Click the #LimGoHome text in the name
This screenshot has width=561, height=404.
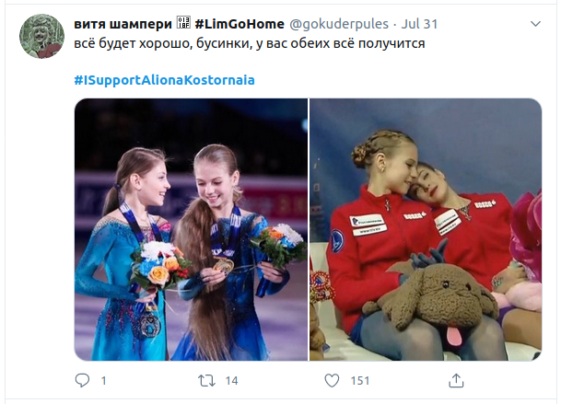pos(240,24)
